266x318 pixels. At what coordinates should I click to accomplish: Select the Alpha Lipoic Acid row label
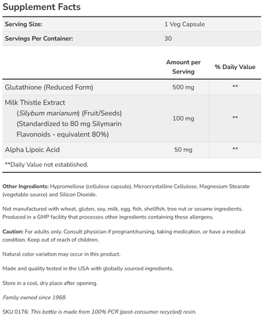[32, 150]
